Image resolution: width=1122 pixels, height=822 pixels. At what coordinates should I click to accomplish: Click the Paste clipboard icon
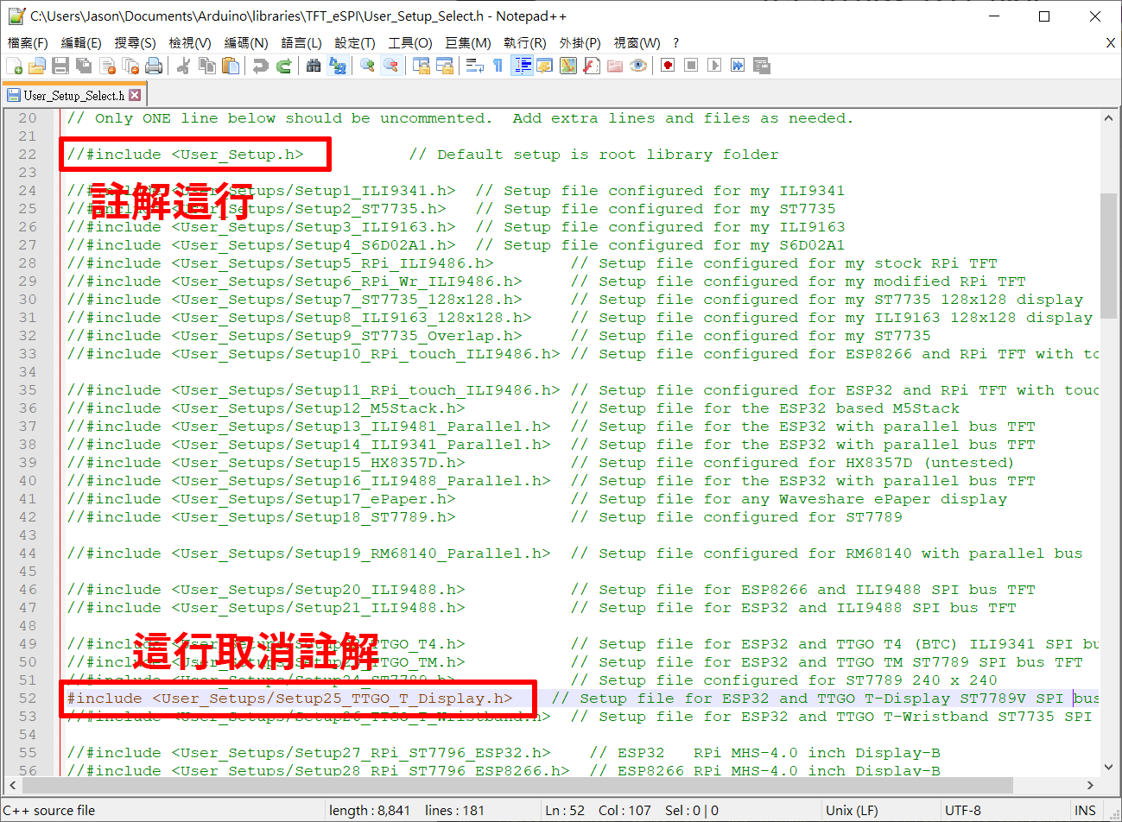tap(231, 66)
